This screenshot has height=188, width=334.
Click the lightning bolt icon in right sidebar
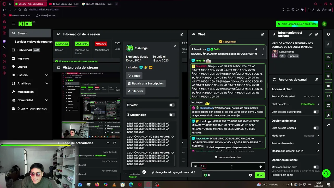pyautogui.click(x=328, y=67)
